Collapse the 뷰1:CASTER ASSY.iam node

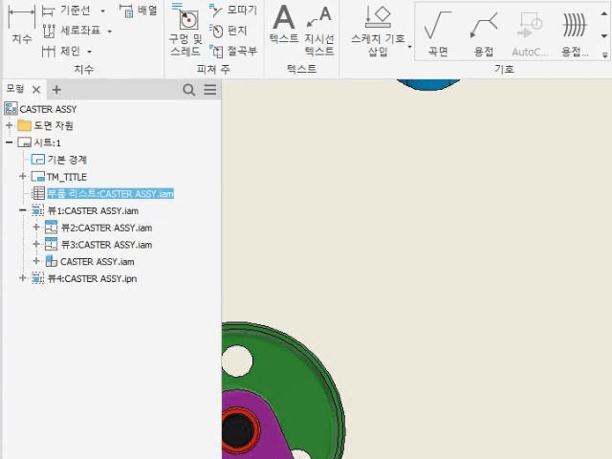point(23,210)
